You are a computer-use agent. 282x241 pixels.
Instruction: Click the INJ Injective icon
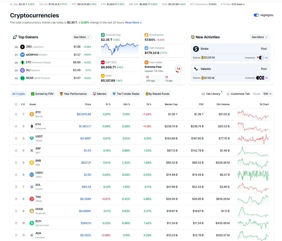pyautogui.click(x=22, y=70)
